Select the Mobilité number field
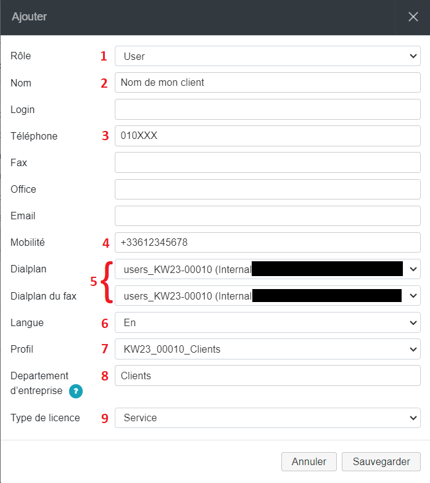 click(x=267, y=242)
